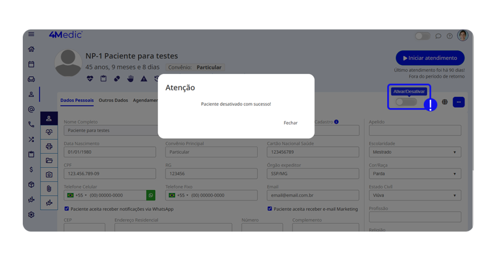Screen dimensions: 497x261
Task: Click the phone icon in left sidebar
Action: click(31, 125)
